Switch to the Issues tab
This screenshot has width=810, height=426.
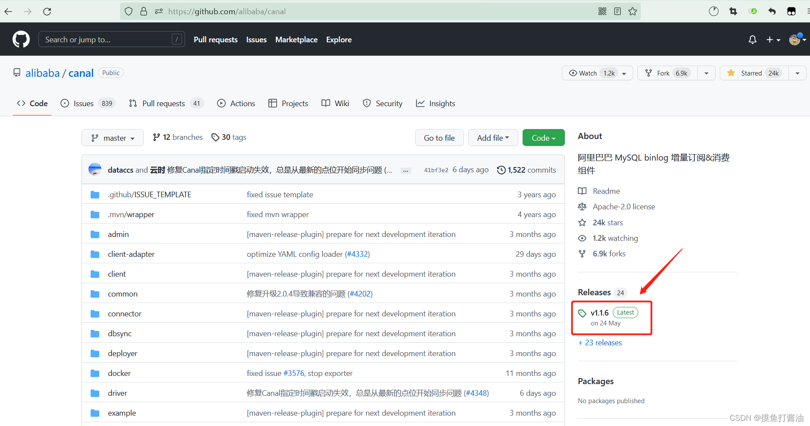(88, 104)
